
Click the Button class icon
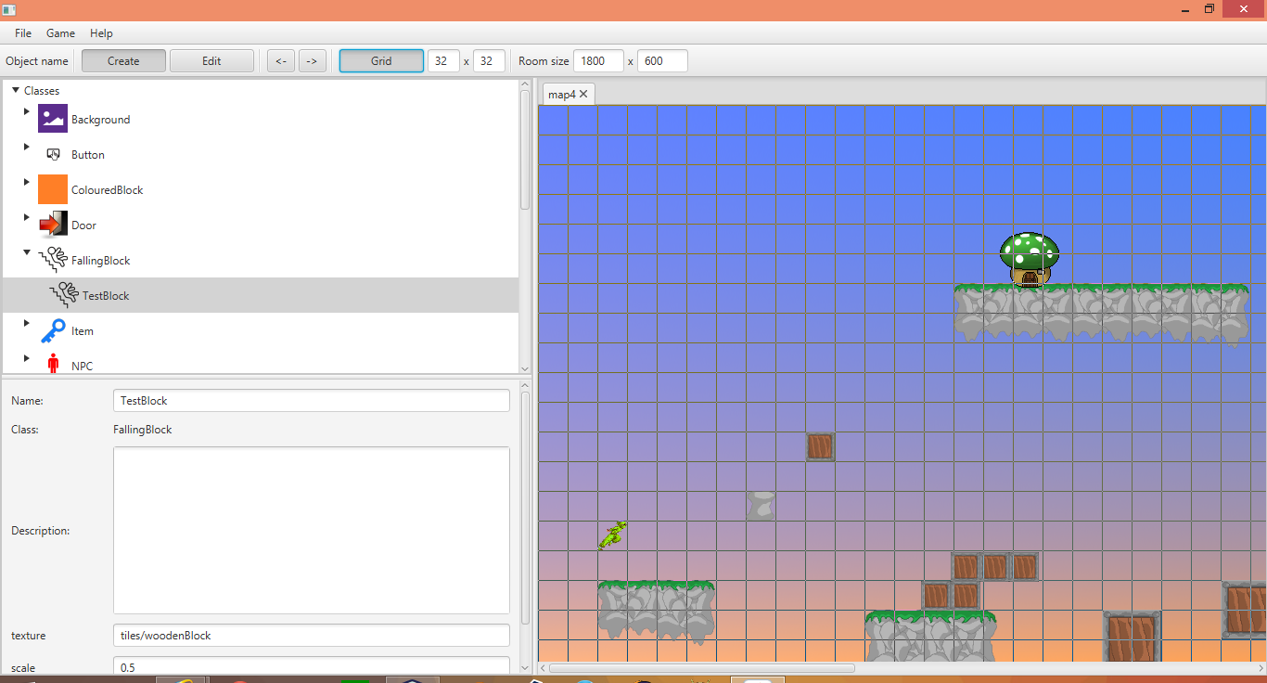coord(55,154)
